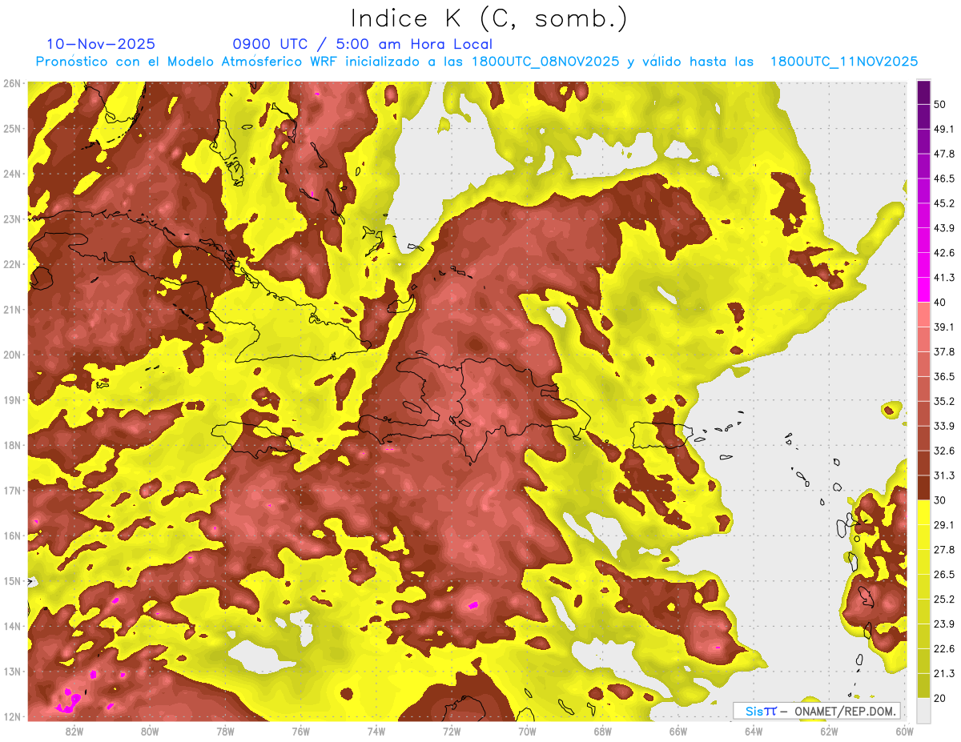Click the colorbar value '32.6'
The width and height of the screenshot is (961, 742).
[943, 451]
